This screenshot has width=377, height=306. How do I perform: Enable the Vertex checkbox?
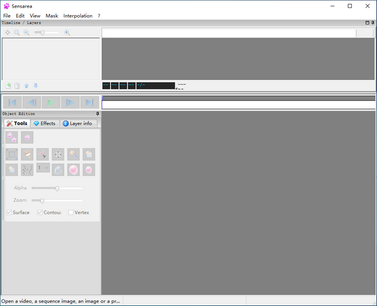pos(71,213)
